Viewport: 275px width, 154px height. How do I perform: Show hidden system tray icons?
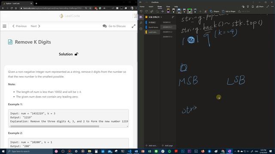tap(235, 151)
